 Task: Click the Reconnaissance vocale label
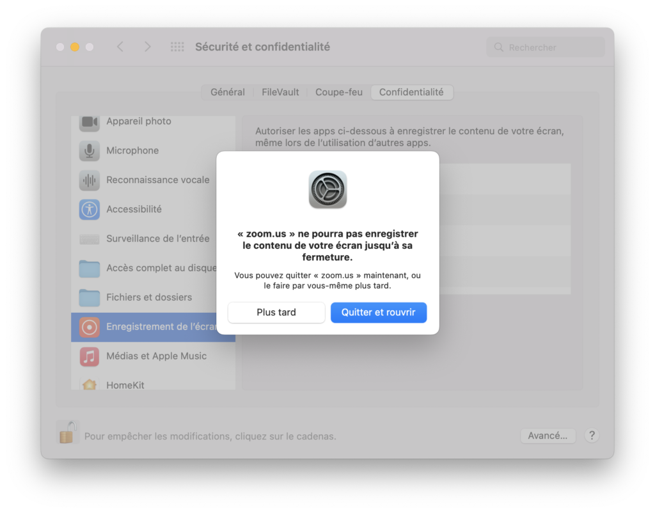coord(158,180)
